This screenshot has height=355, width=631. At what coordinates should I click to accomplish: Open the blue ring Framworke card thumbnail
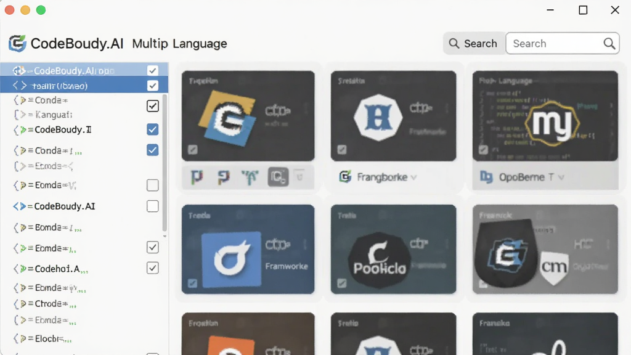pos(248,249)
